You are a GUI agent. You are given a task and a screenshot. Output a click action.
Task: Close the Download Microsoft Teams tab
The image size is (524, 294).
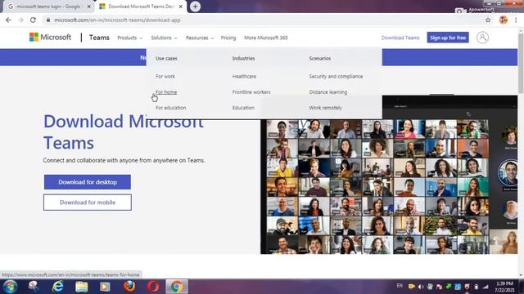181,7
